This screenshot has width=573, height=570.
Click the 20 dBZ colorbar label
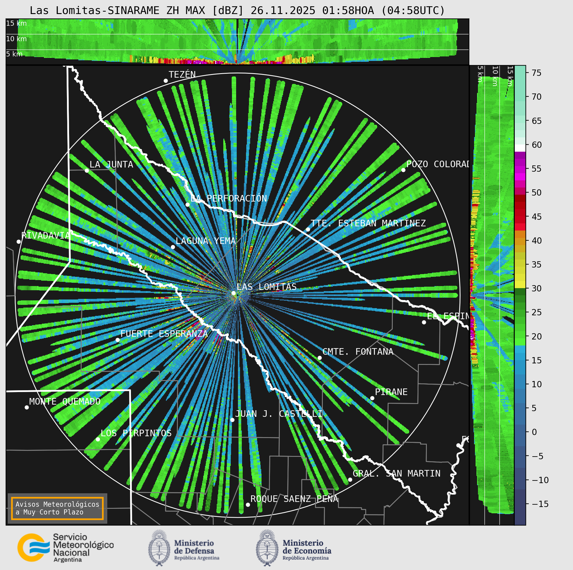(x=537, y=337)
